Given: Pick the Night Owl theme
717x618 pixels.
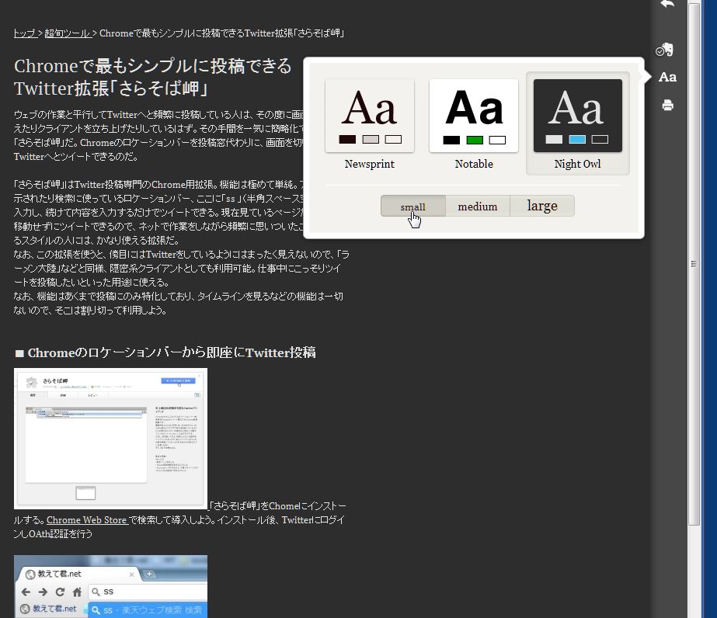Looking at the screenshot, I should [x=577, y=124].
